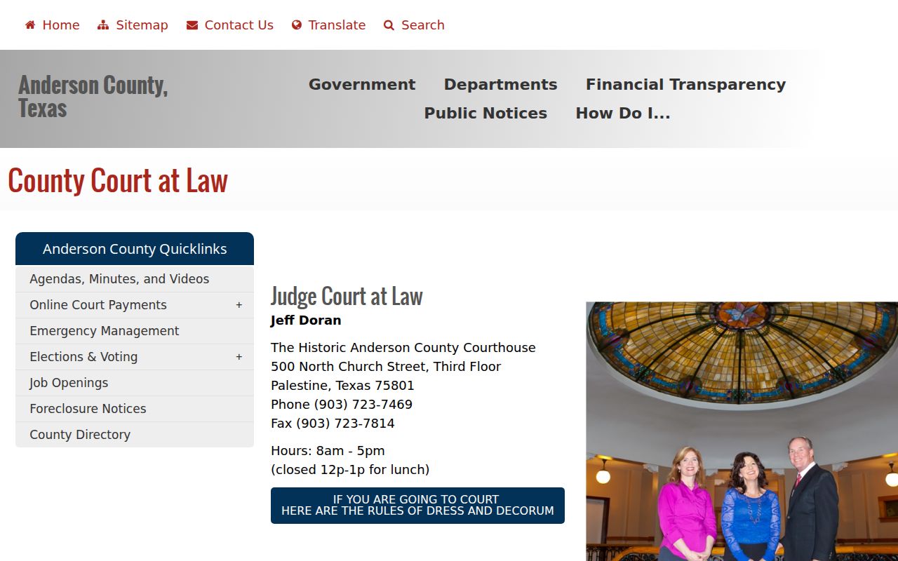Click the closed 12p-1p for lunch note

(350, 470)
